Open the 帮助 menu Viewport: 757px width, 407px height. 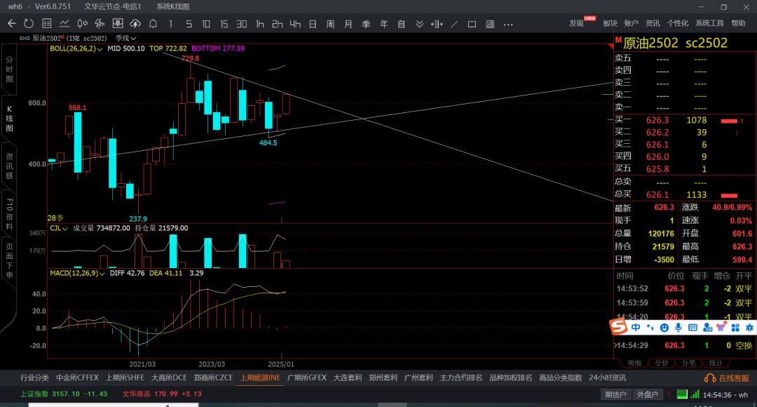(739, 23)
